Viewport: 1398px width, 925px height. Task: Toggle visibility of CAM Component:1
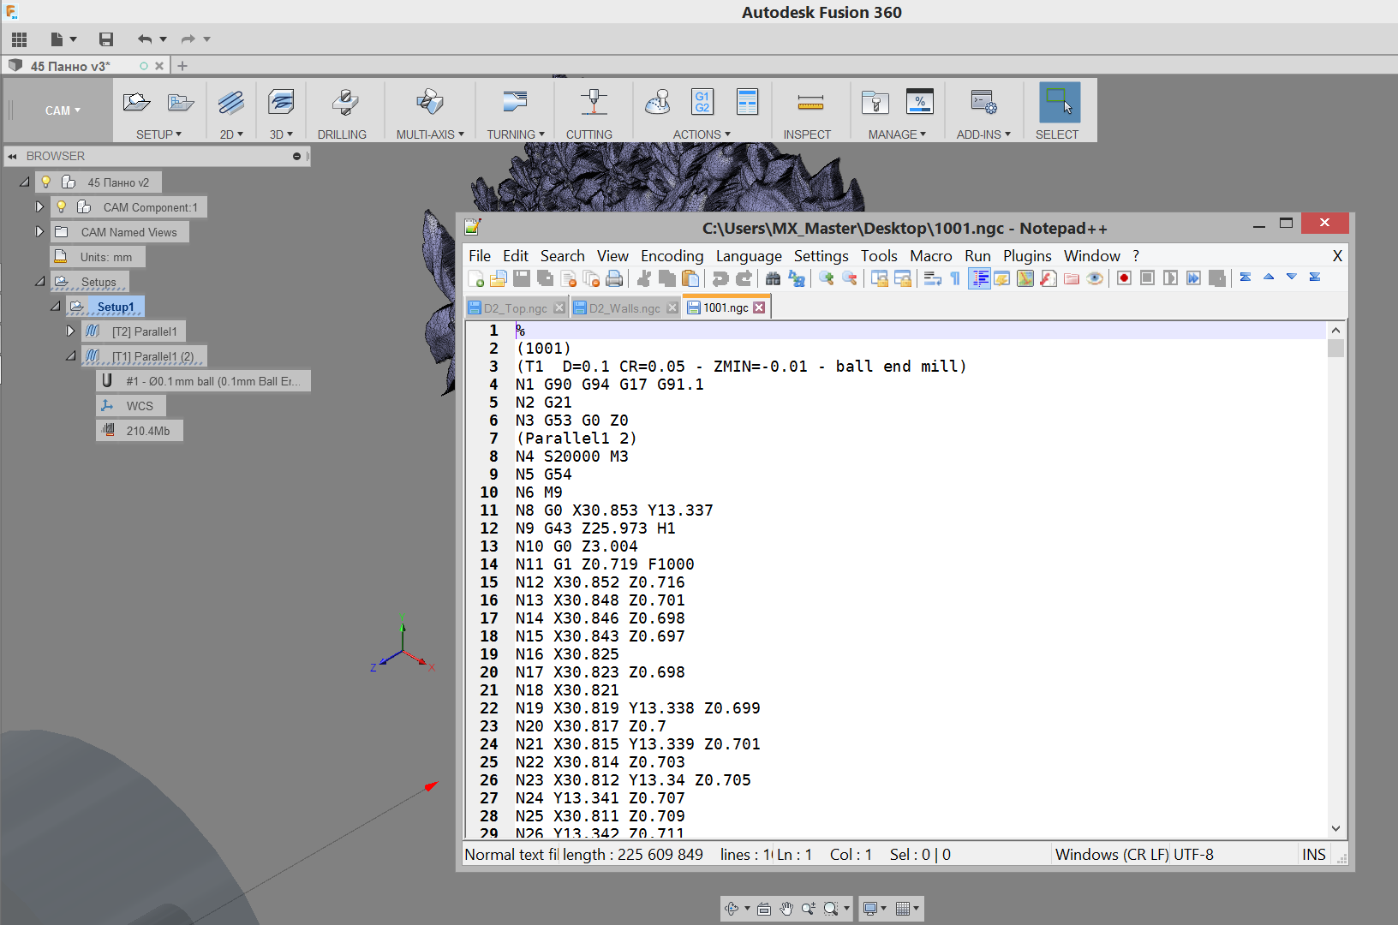(x=62, y=207)
